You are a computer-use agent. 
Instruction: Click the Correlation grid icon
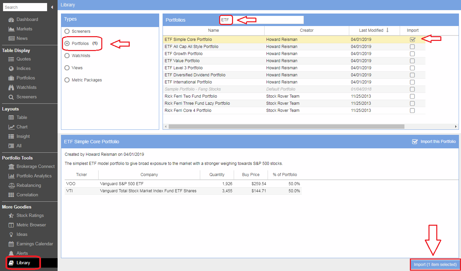pos(11,195)
